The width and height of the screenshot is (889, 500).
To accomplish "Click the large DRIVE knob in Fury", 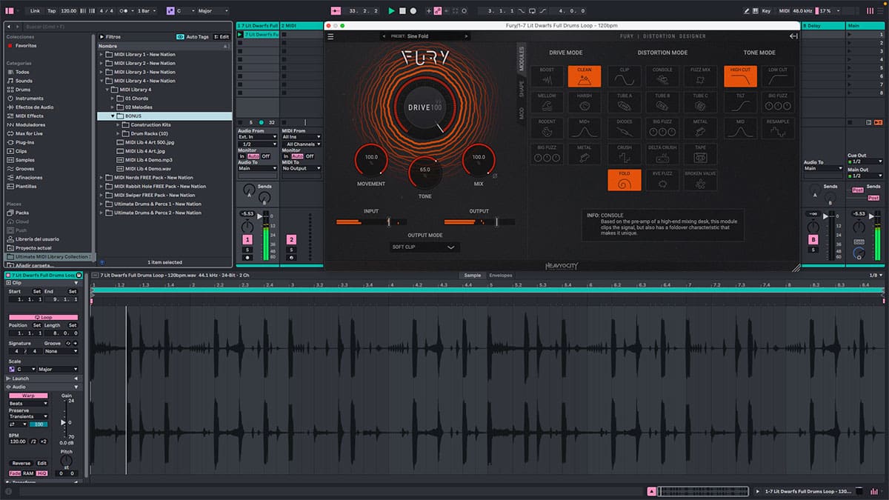I will coord(424,108).
